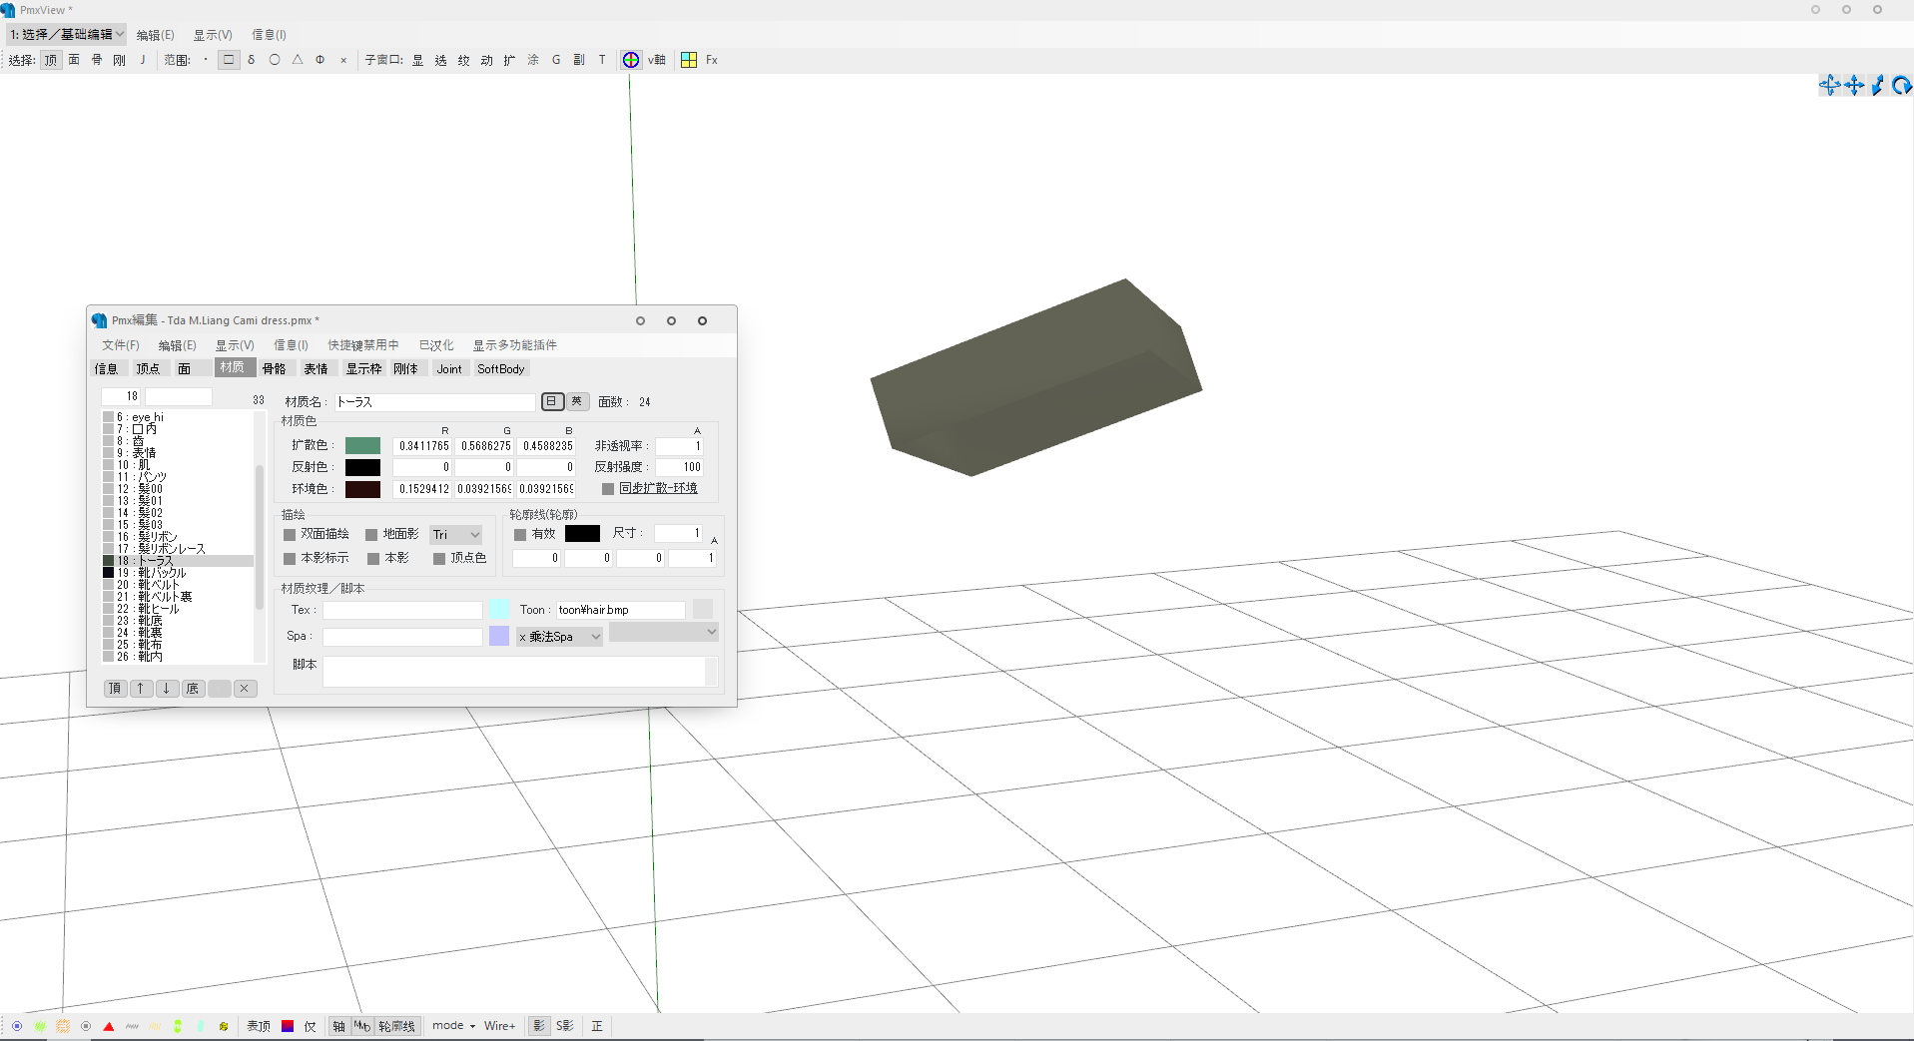The width and height of the screenshot is (1914, 1041).
Task: Enable 双面描绘 double-sided drawing checkbox
Action: 290,535
